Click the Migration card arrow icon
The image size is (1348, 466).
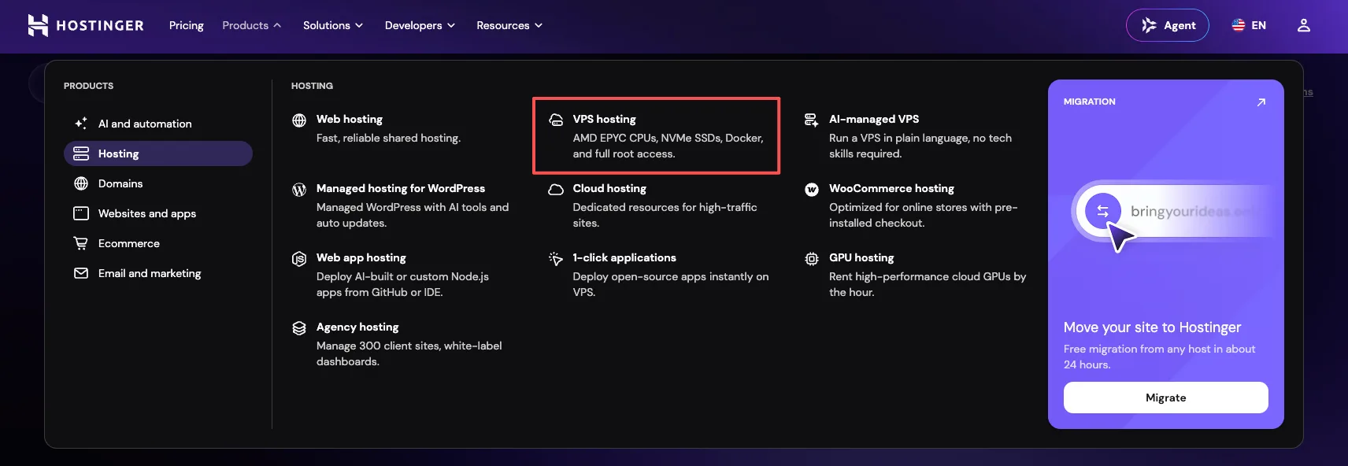coord(1261,102)
